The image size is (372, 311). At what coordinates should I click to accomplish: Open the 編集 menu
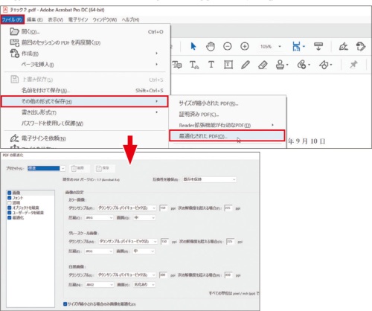coord(35,19)
